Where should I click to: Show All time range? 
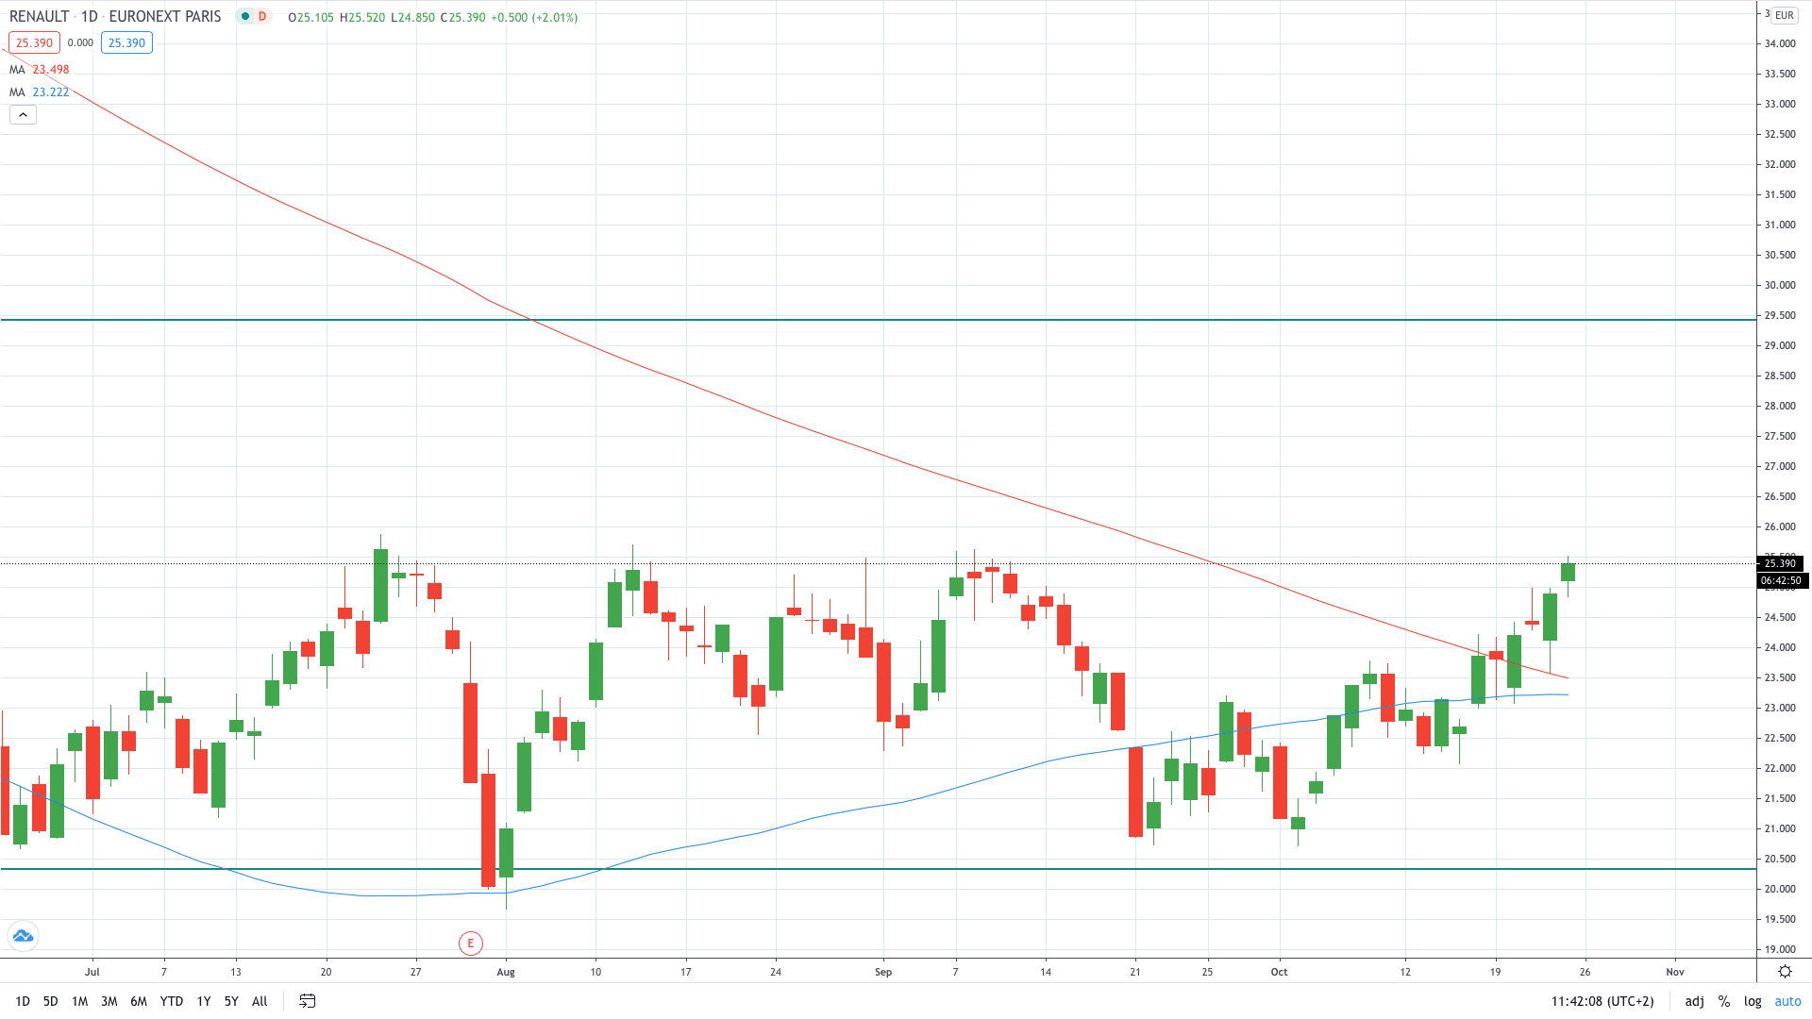coord(260,1001)
